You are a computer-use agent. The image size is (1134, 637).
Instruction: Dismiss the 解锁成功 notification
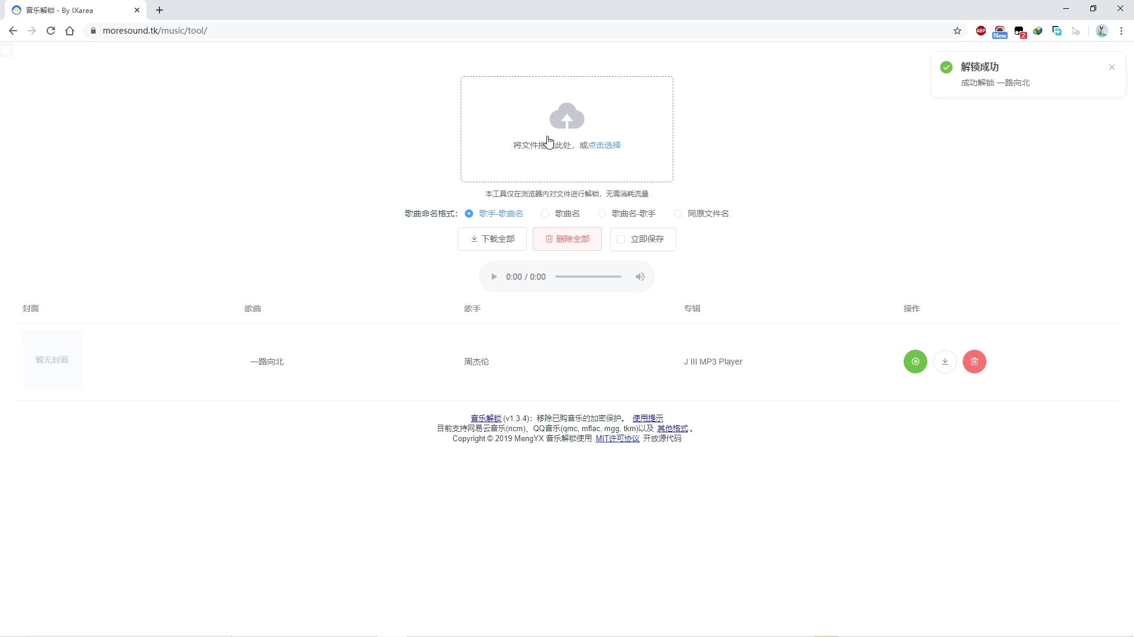coord(1112,67)
